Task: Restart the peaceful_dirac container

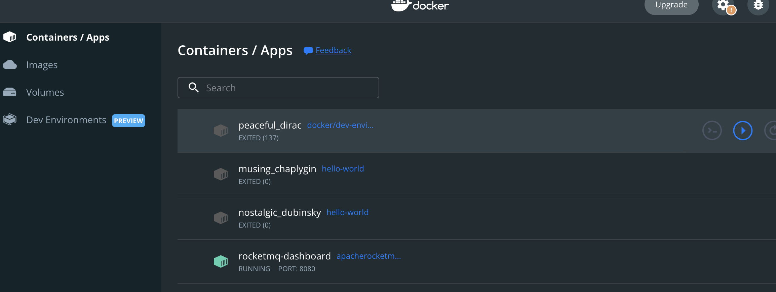Action: coord(771,131)
